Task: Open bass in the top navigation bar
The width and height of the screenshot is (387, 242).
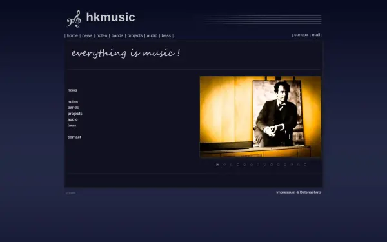Action: (166, 35)
